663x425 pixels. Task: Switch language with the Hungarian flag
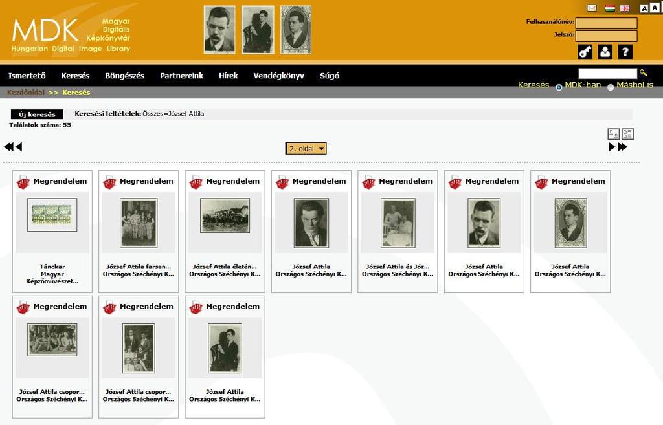coord(610,8)
